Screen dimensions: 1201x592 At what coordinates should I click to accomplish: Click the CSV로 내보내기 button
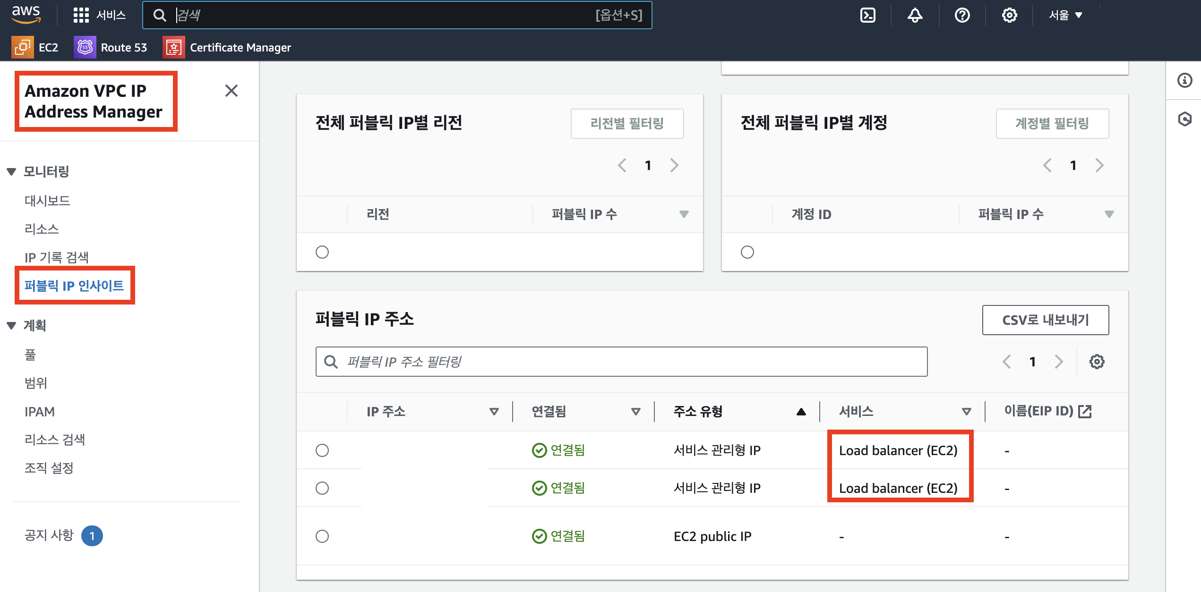tap(1045, 320)
